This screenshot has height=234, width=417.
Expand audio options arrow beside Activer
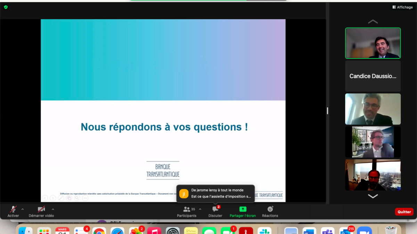coord(23,209)
